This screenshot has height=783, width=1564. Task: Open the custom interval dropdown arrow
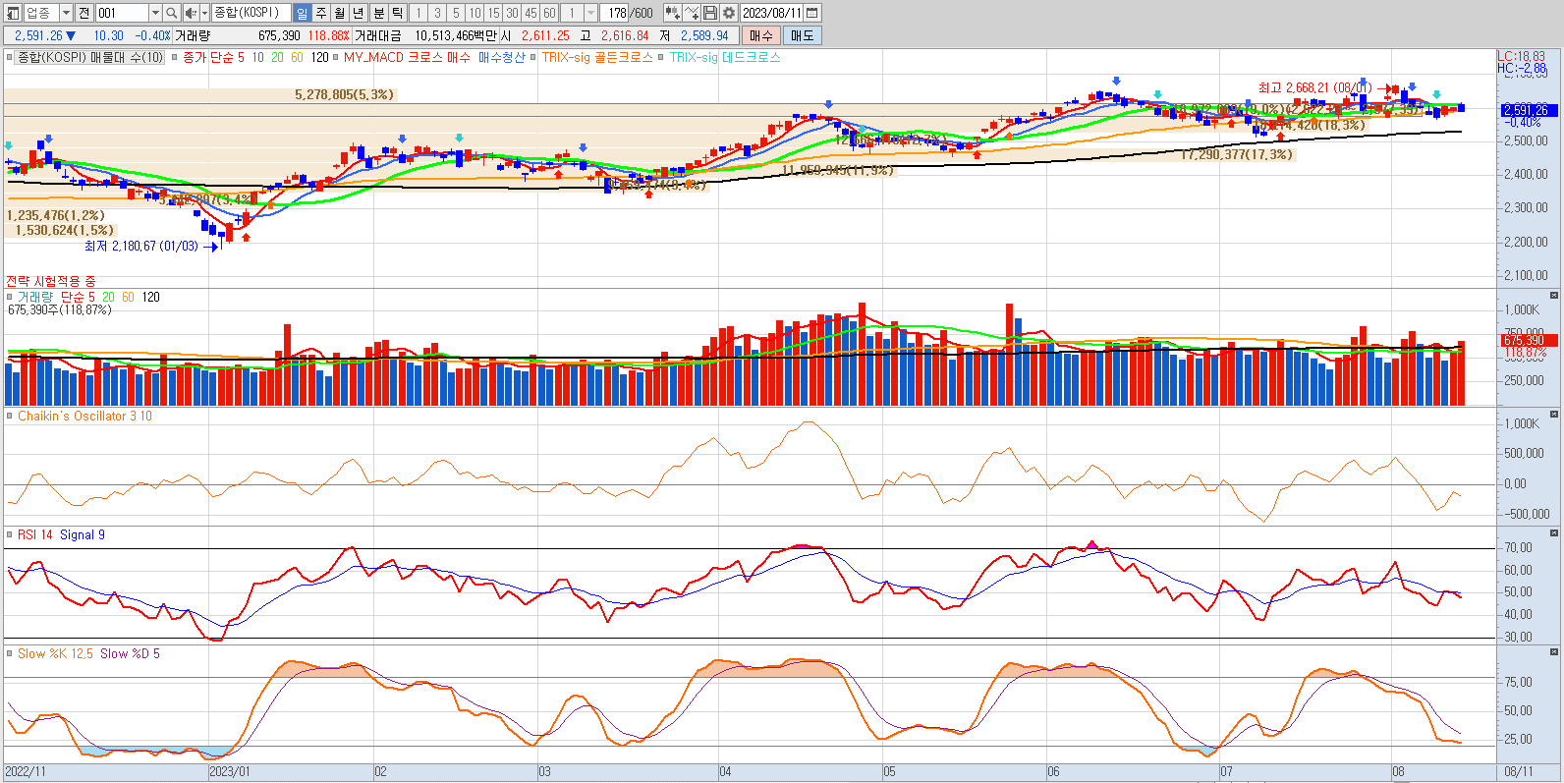point(590,13)
